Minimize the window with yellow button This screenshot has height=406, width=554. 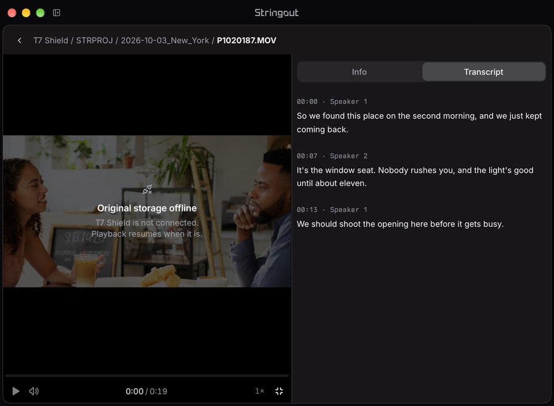(x=26, y=13)
